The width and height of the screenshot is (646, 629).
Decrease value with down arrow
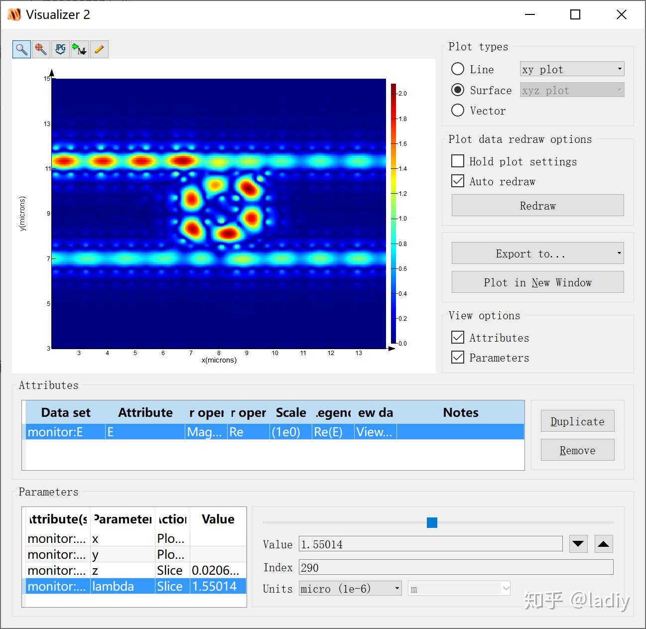578,544
